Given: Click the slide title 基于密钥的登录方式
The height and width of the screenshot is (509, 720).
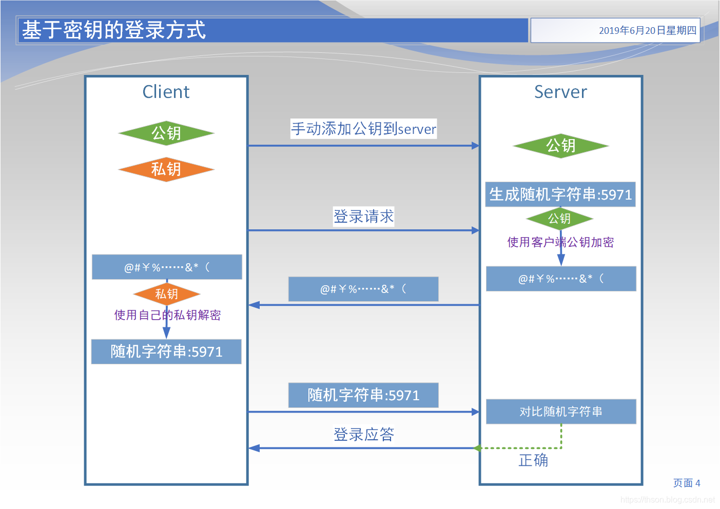Looking at the screenshot, I should point(114,30).
